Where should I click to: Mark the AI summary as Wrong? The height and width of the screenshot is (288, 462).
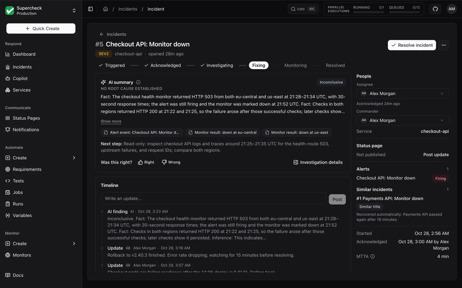171,162
